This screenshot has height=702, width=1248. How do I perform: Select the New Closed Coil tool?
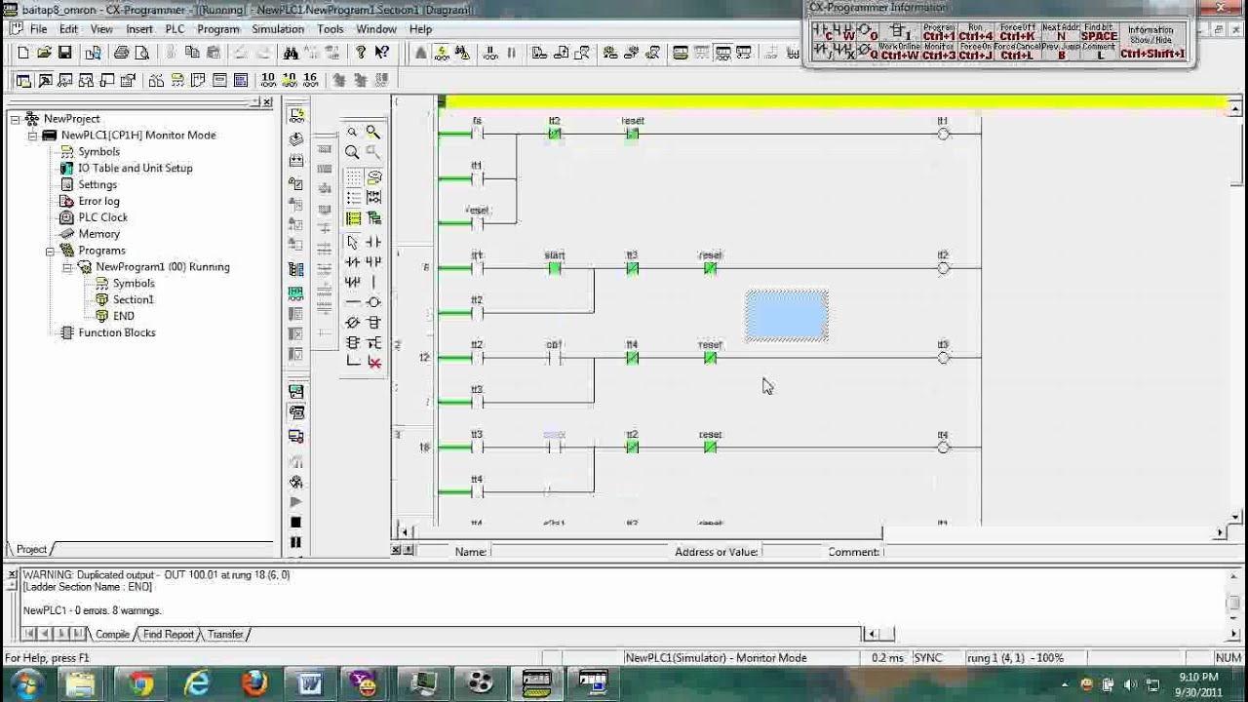(x=353, y=323)
